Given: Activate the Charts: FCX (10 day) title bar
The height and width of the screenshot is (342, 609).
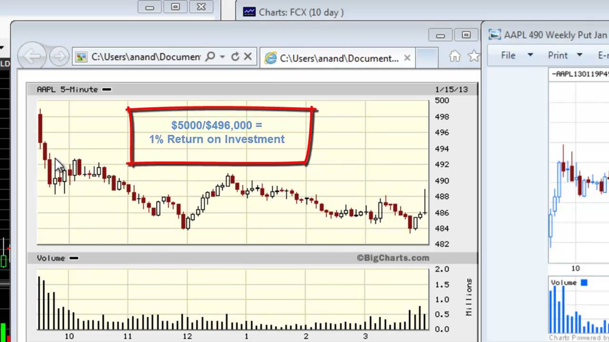Looking at the screenshot, I should tap(301, 12).
